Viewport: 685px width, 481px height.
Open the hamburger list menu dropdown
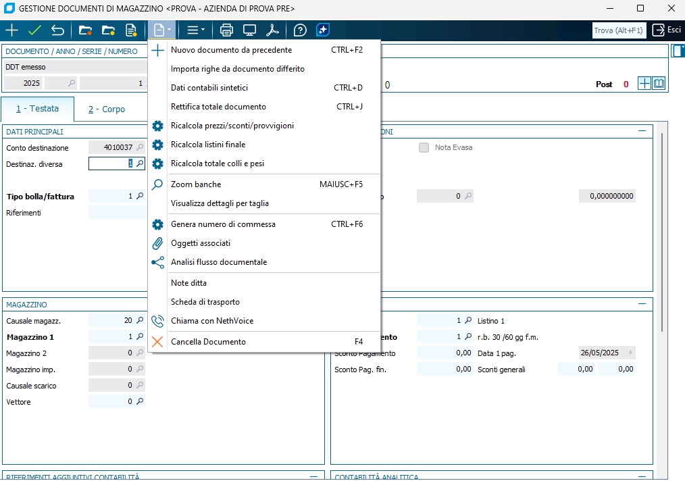(196, 30)
